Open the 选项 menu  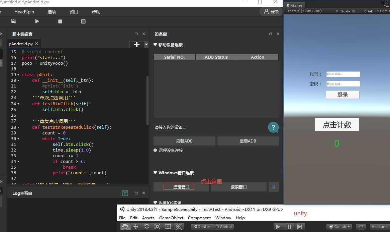pos(52,12)
